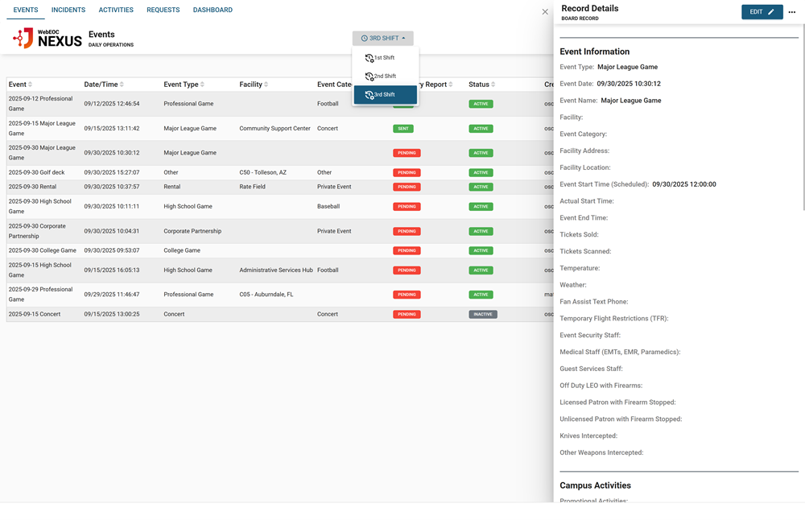This screenshot has height=520, width=805.
Task: Click the PENDING badge on Golf deck row
Action: 407,172
